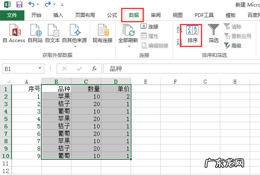Select column A header
The width and height of the screenshot is (260, 175).
tap(26, 81)
